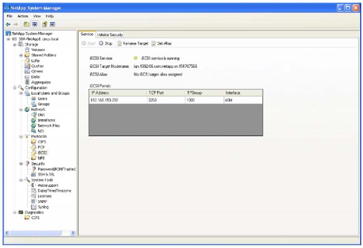The image size is (363, 248).
Task: Select the NetApp System Manager root node
Action: click(32, 34)
